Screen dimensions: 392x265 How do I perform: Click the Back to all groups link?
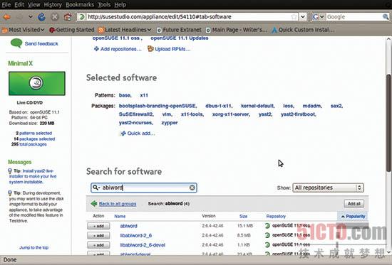(x=118, y=204)
